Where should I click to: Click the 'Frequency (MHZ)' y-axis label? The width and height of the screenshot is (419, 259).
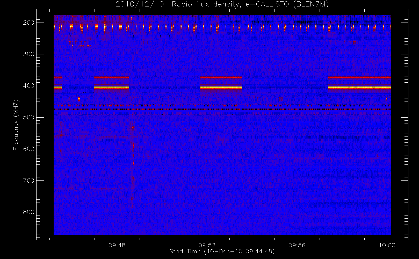coord(16,125)
